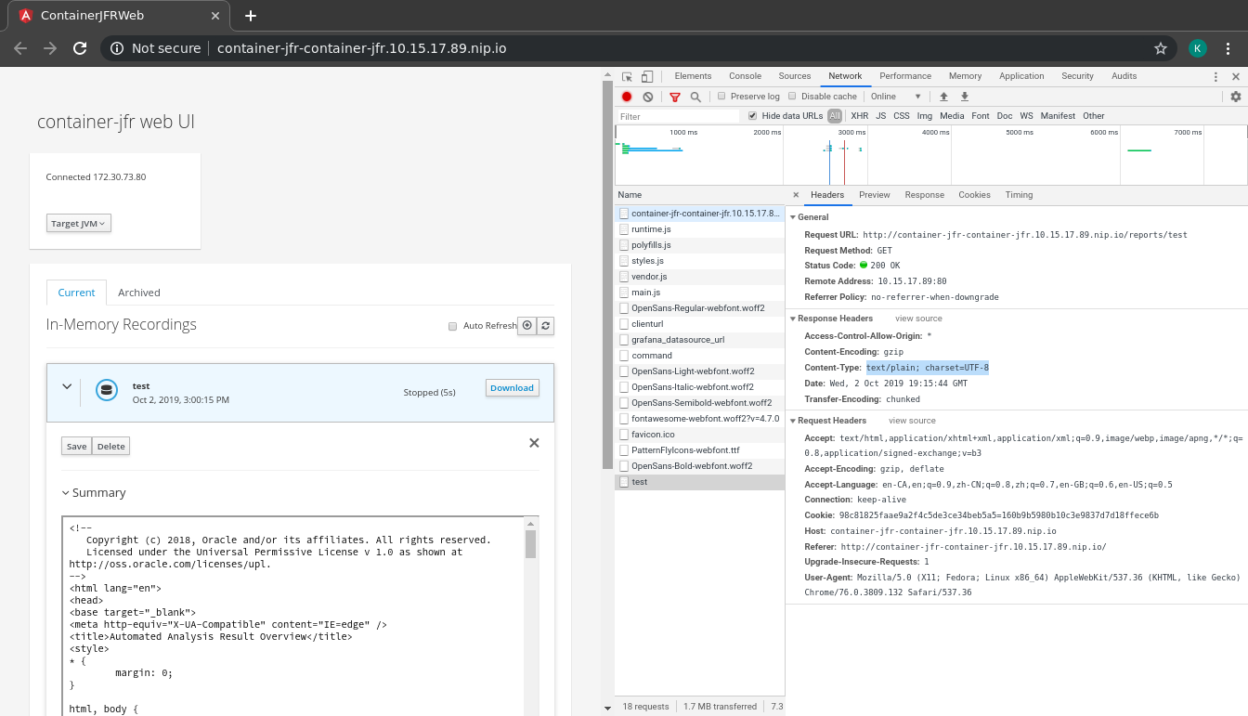
Task: Close the DevTools panel
Action: tap(1236, 77)
